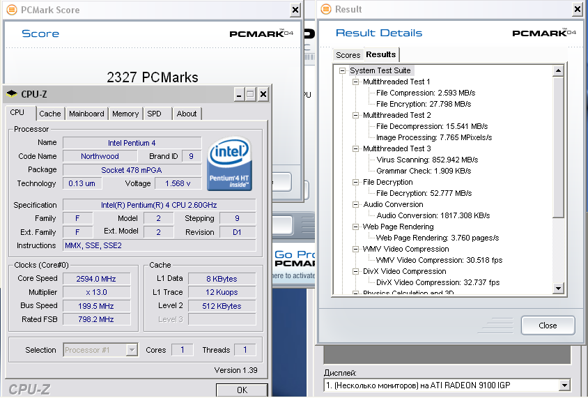Viewport: 588px width, 398px height.
Task: Collapse the Multithreaded Test 3 node
Action: tap(355, 148)
